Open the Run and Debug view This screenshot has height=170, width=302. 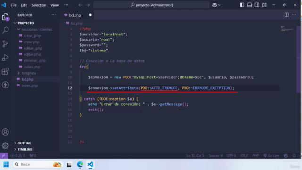pyautogui.click(x=5, y=58)
